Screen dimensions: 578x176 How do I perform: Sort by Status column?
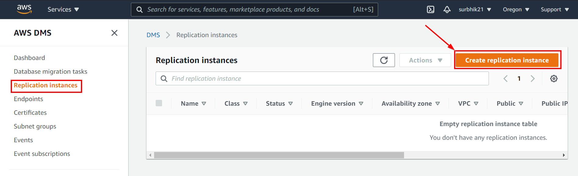click(279, 104)
